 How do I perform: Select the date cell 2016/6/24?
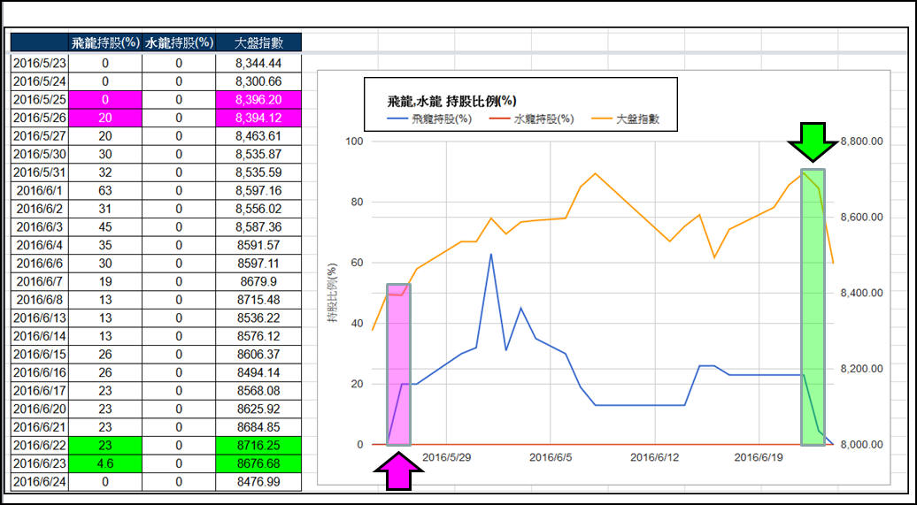(x=40, y=482)
